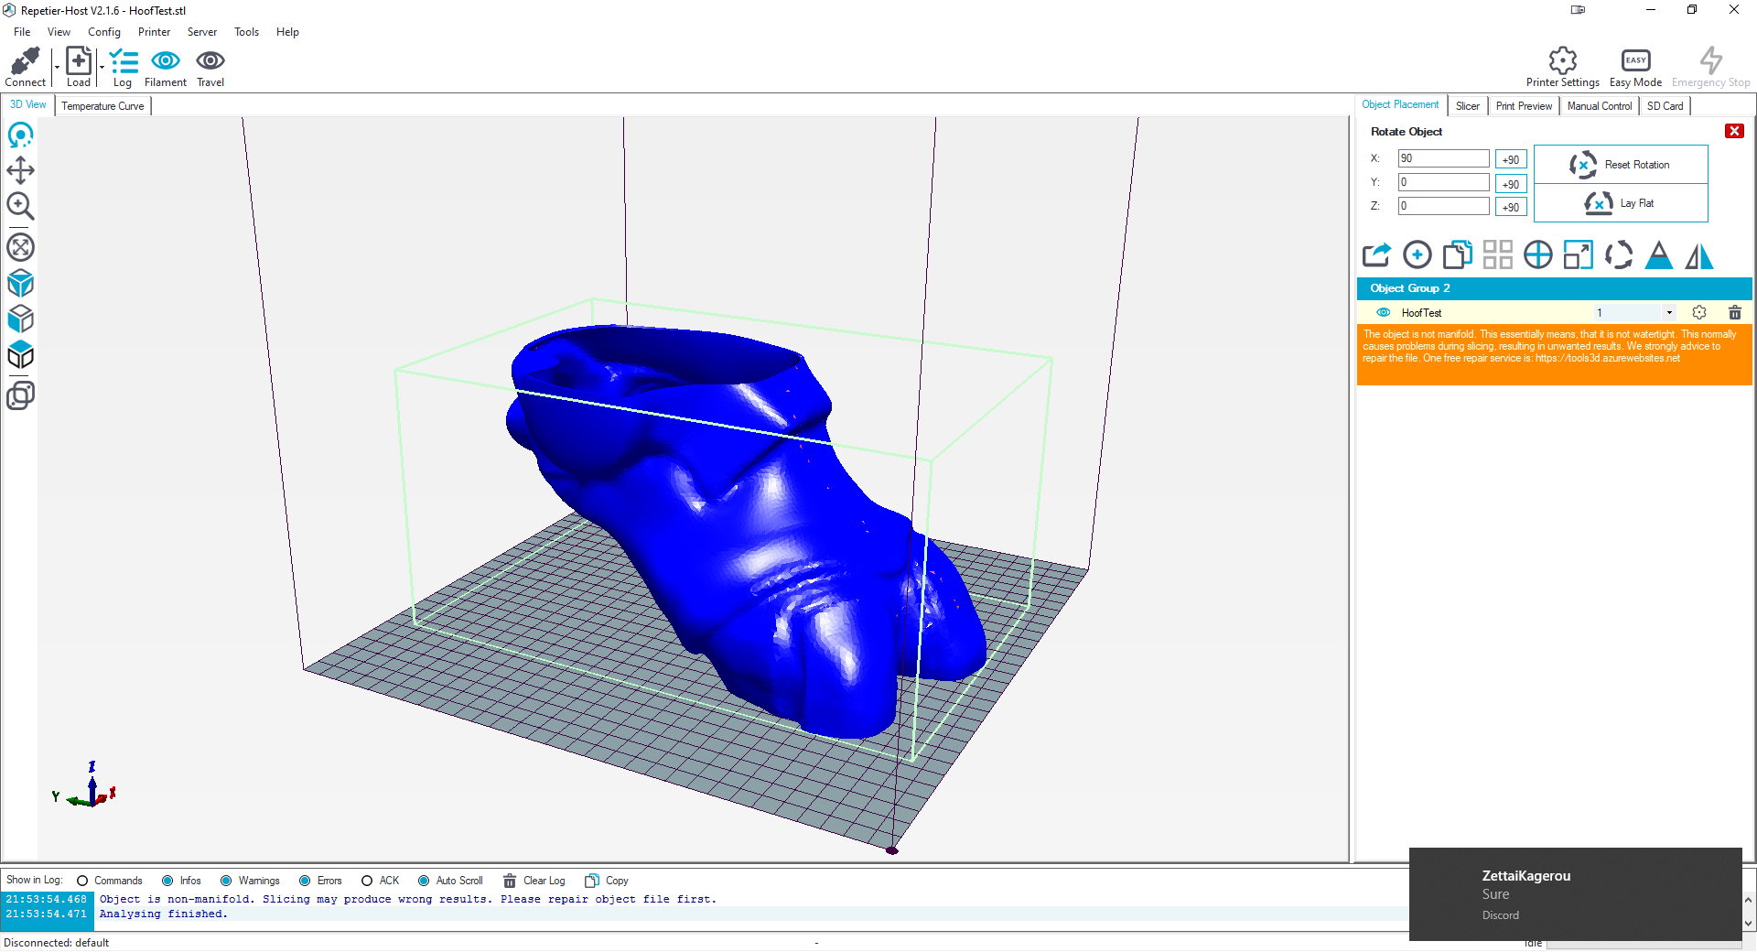Viewport: 1757px width, 952px height.
Task: Open the Config menu
Action: click(104, 32)
